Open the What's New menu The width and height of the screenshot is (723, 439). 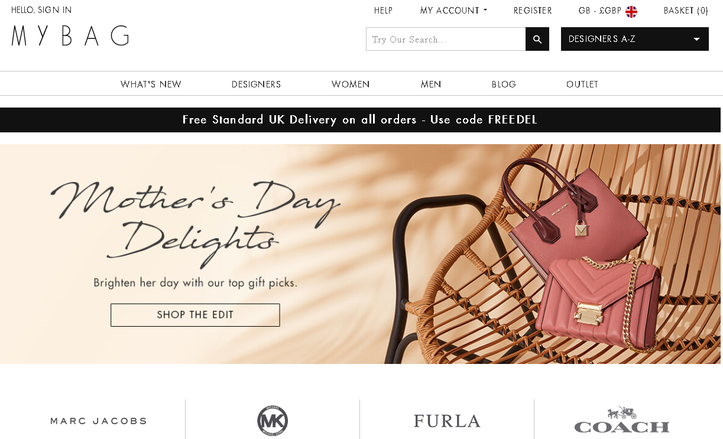(151, 84)
